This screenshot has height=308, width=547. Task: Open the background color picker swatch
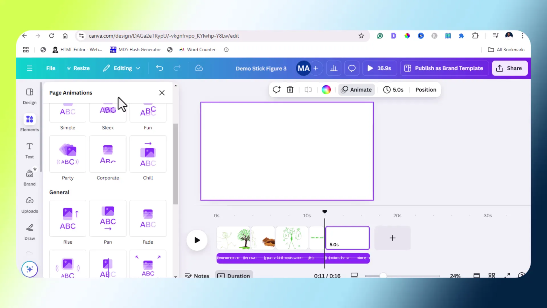pos(326,90)
